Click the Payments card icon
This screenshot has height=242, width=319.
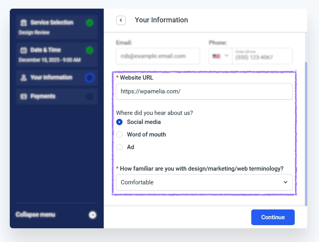point(24,96)
